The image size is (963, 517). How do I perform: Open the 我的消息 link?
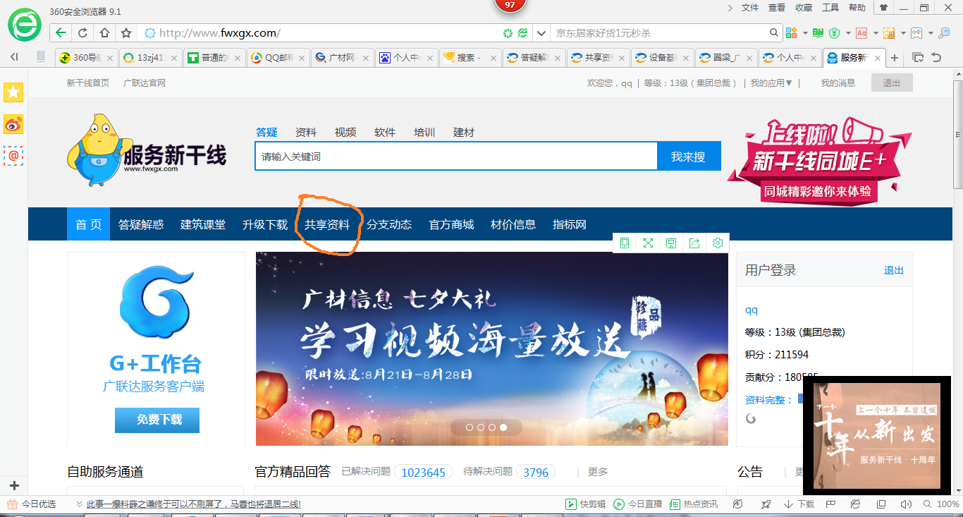click(838, 83)
